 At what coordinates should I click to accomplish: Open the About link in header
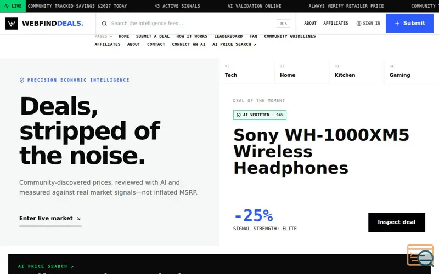point(310,23)
